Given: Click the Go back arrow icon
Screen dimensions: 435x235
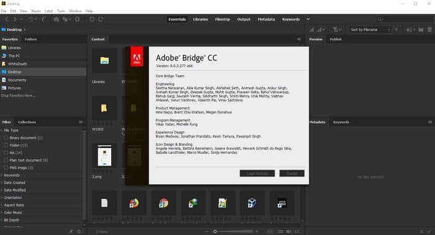Looking at the screenshot, I should (x=7, y=19).
